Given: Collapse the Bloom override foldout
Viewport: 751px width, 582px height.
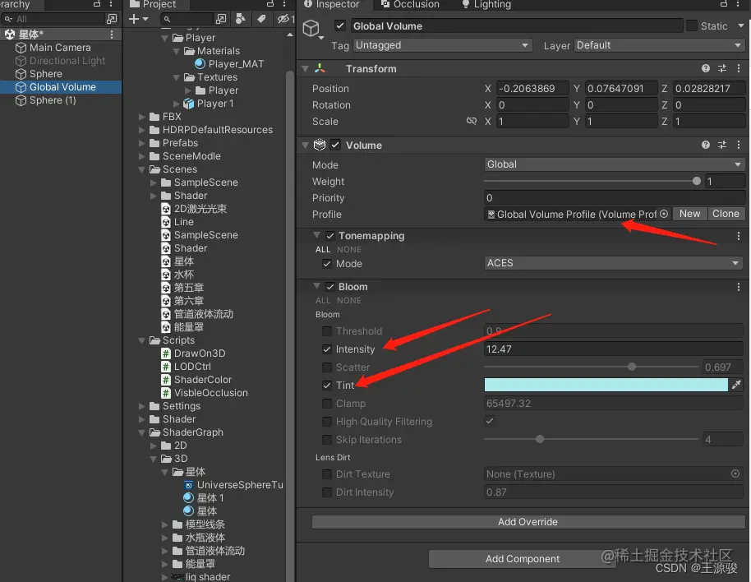Looking at the screenshot, I should [316, 286].
